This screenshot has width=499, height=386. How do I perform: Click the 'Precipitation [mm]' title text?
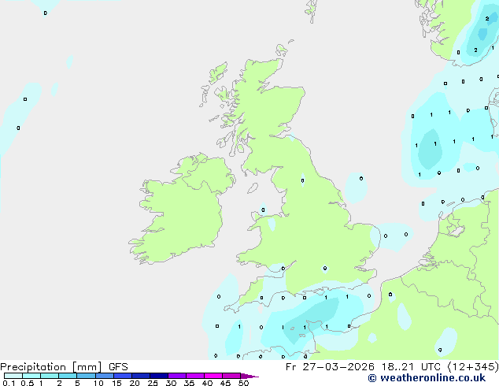(51, 367)
